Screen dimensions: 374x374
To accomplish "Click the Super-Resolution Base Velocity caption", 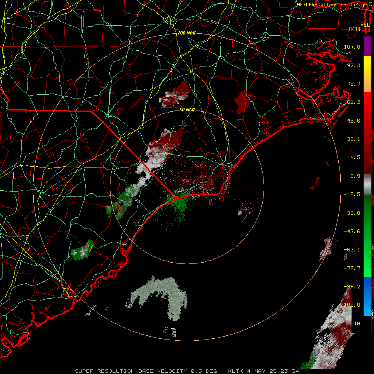I will coord(187,371).
